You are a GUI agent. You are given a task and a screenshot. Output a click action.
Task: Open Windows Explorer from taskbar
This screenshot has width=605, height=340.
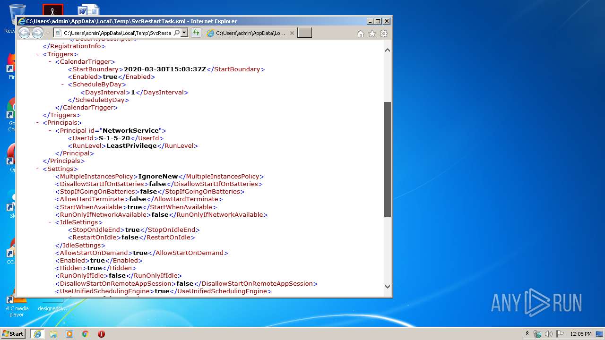tap(53, 334)
